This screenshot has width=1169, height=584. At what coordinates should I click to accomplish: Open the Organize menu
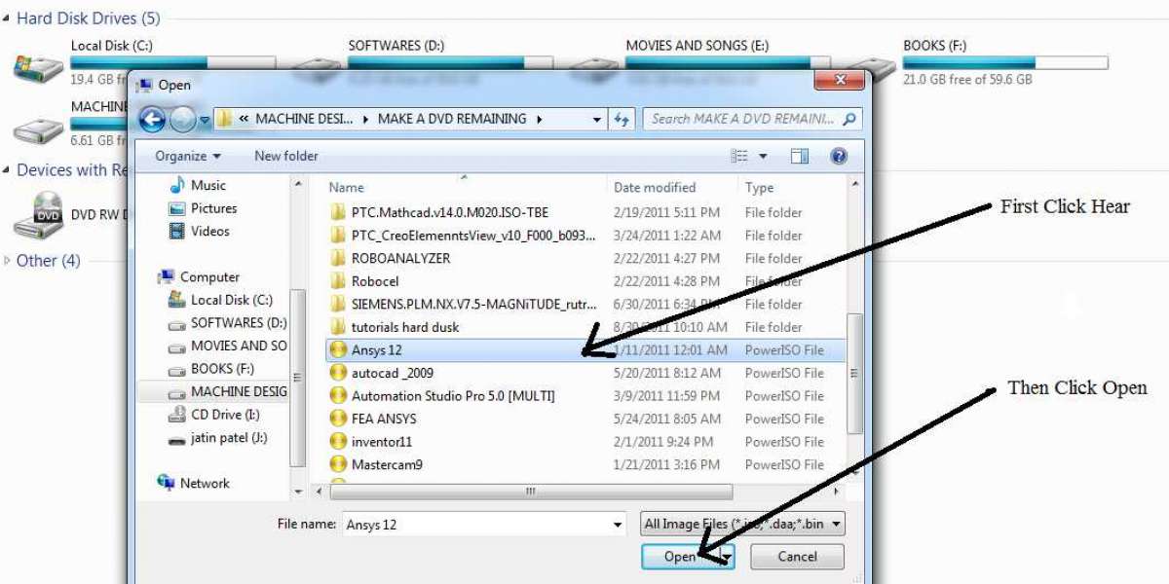(187, 156)
